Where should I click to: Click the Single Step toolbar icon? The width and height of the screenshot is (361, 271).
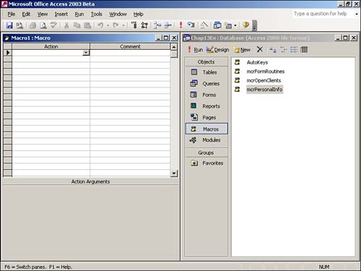[191, 25]
